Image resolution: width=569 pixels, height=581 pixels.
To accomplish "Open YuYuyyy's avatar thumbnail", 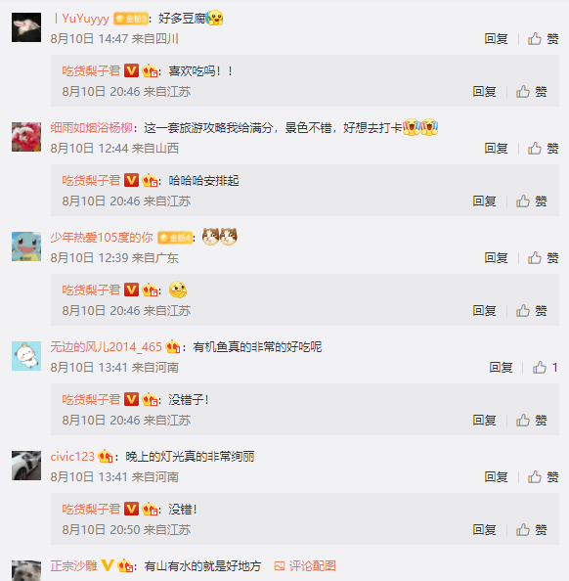I will 26,27.
